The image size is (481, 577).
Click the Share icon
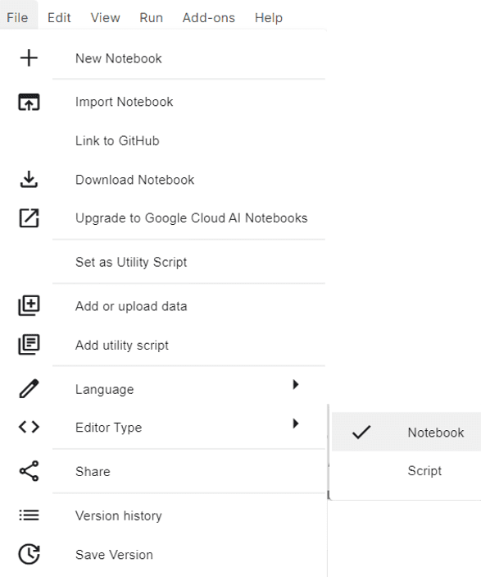pyautogui.click(x=29, y=470)
